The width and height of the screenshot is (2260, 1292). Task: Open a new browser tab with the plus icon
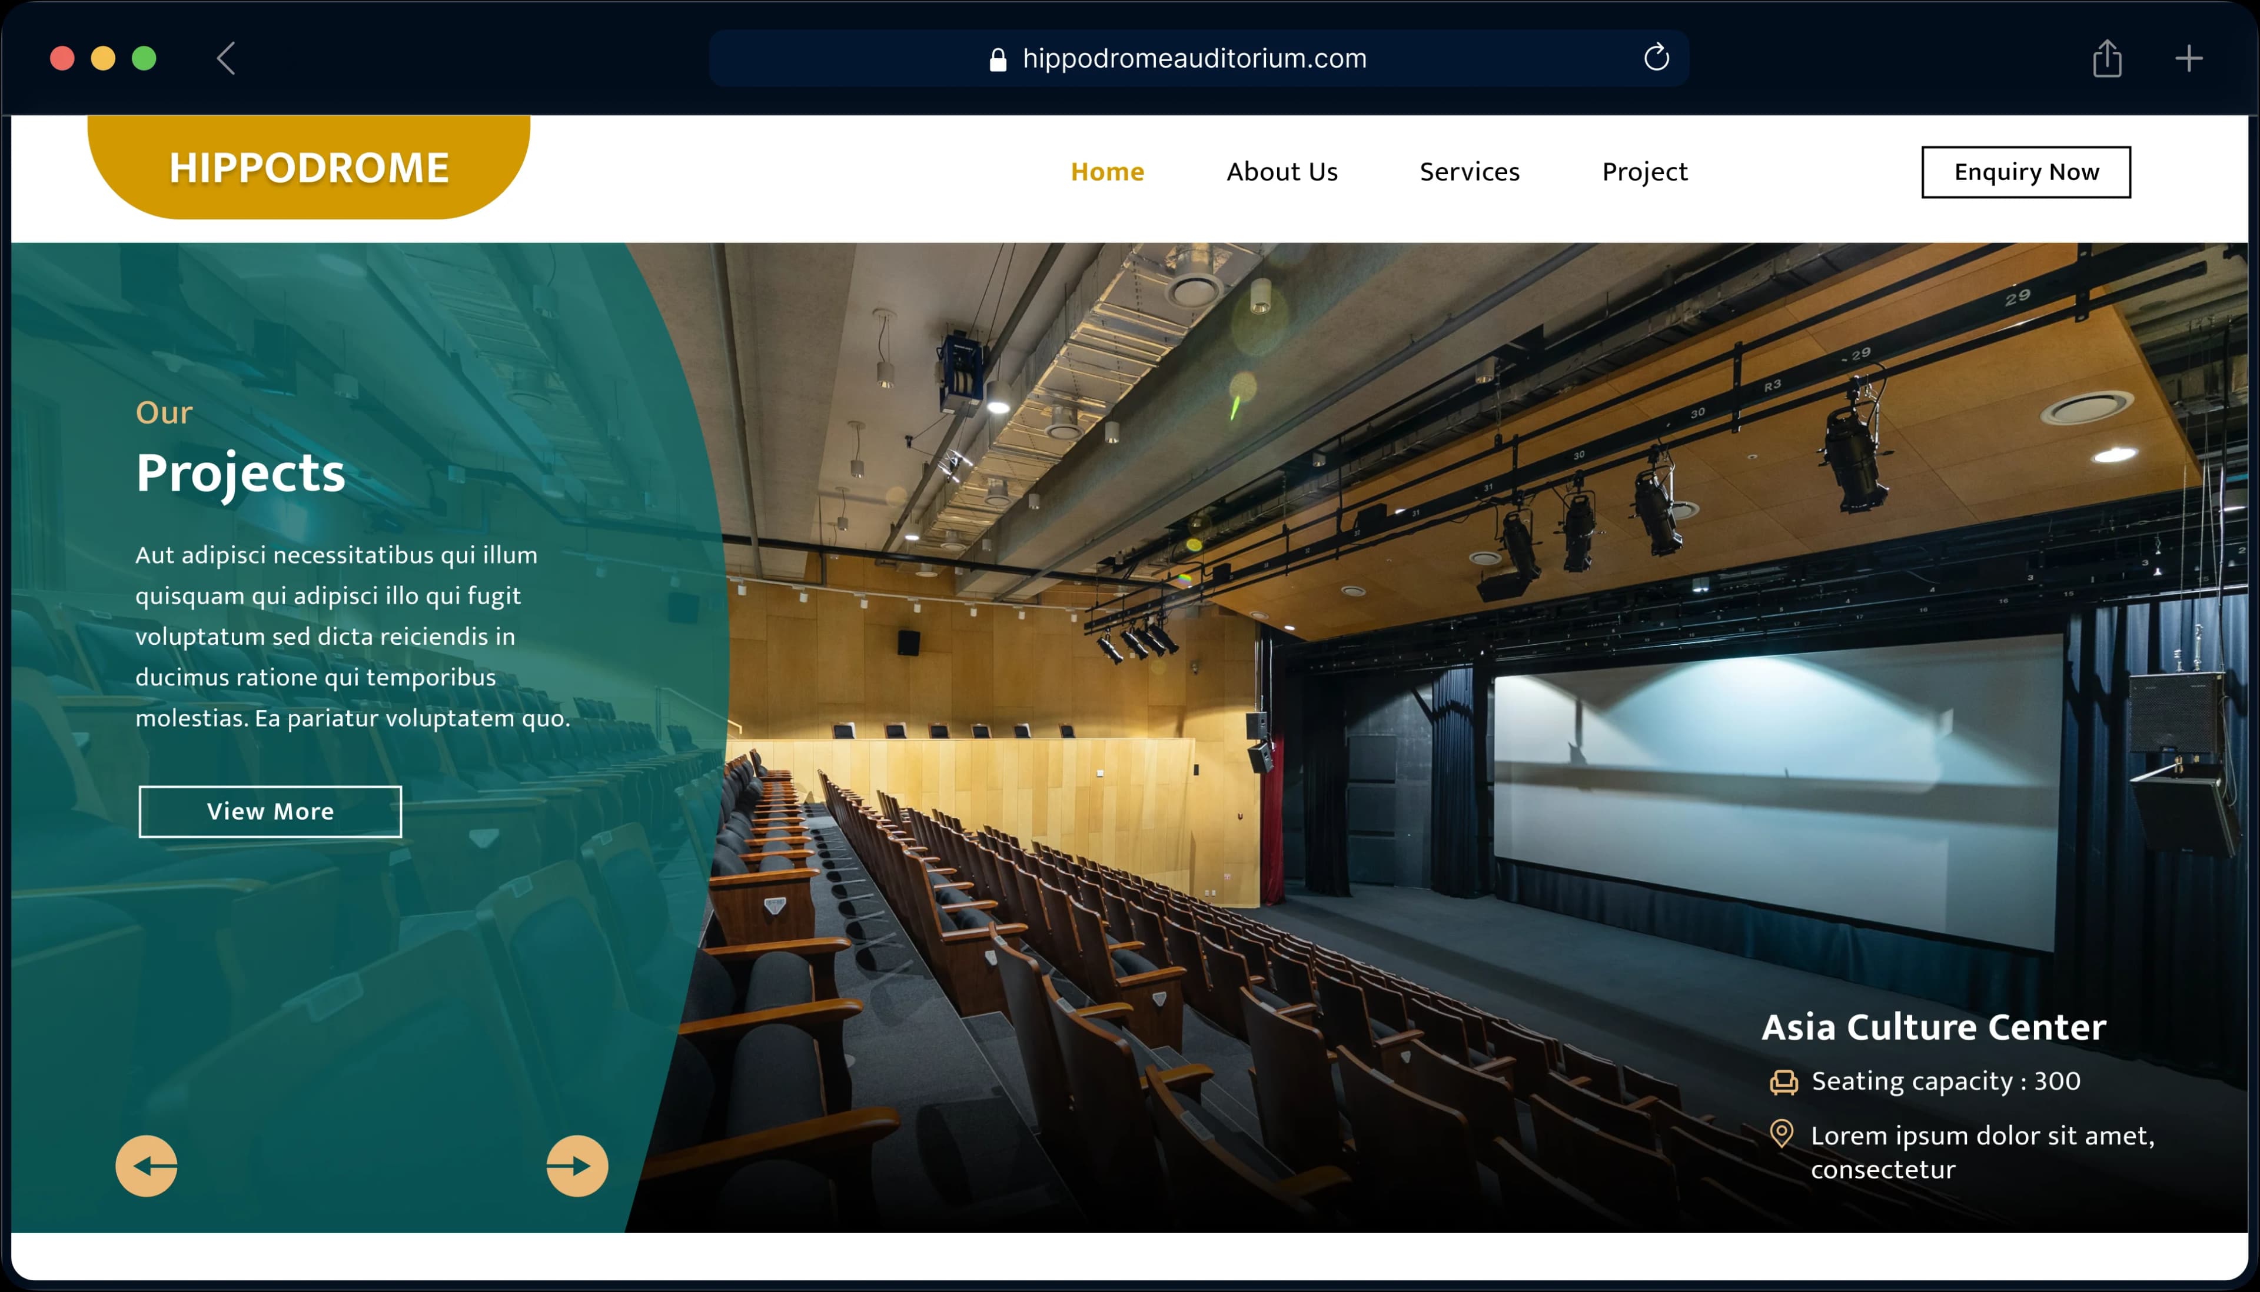coord(2188,59)
